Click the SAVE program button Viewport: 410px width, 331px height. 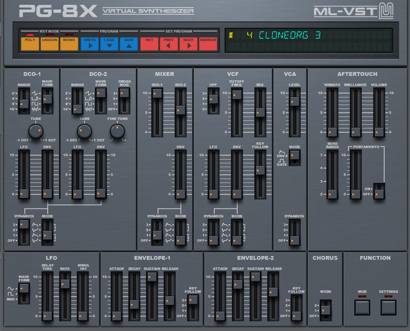(x=129, y=44)
